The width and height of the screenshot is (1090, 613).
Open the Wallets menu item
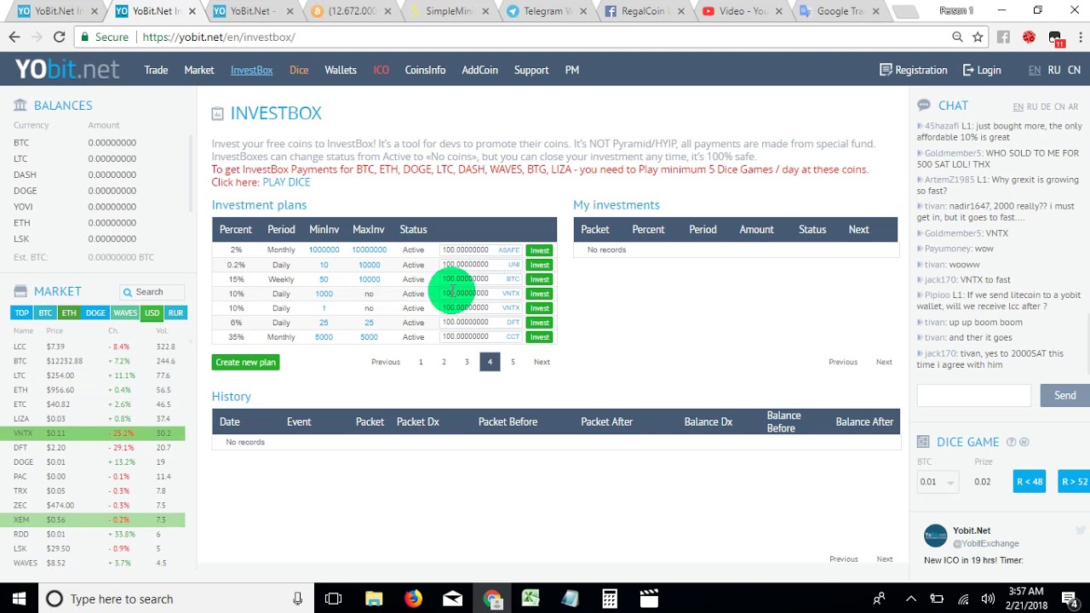[x=341, y=70]
